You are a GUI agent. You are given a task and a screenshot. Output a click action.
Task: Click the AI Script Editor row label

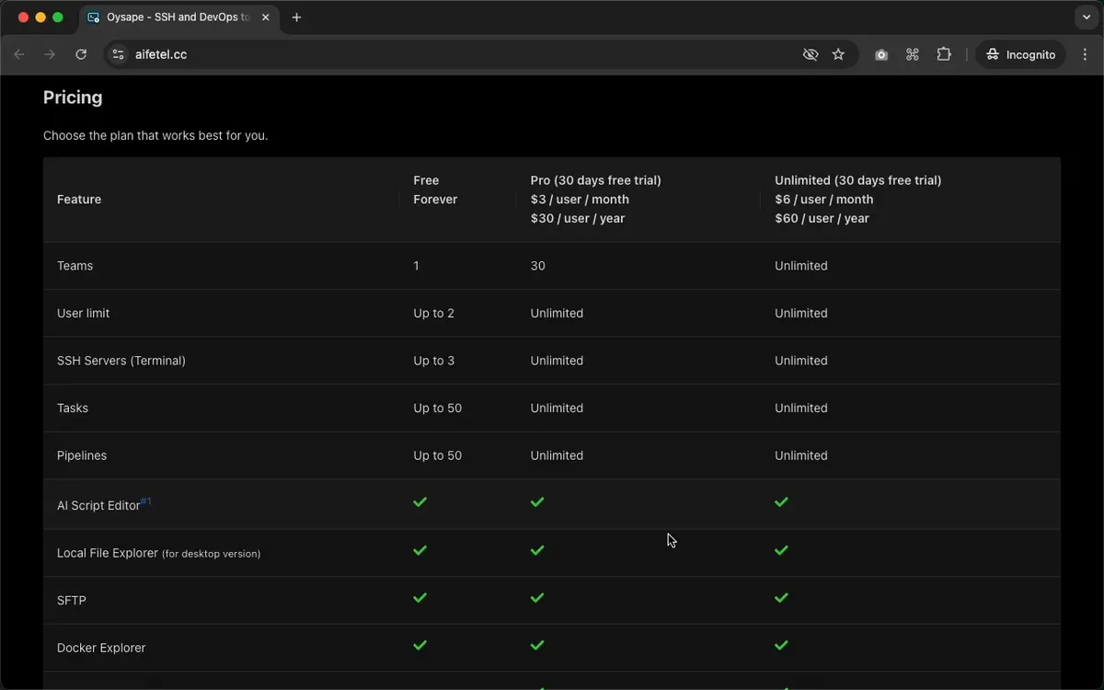[x=98, y=506]
